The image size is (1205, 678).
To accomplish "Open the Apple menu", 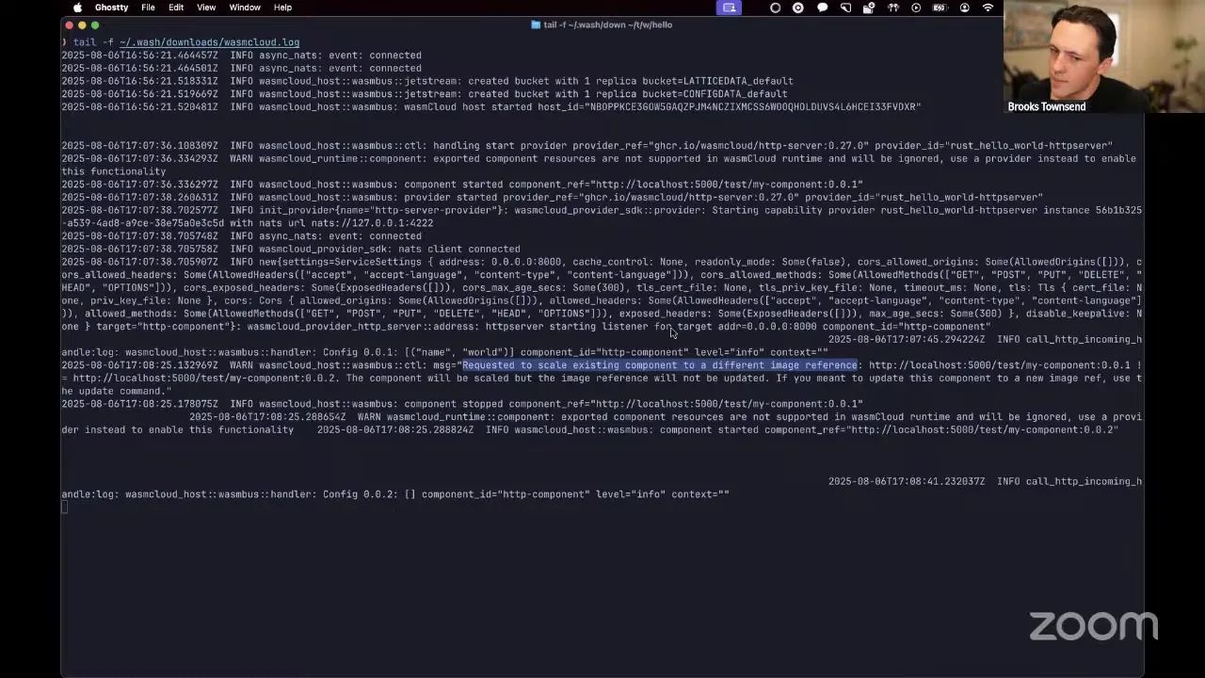I will (x=77, y=8).
